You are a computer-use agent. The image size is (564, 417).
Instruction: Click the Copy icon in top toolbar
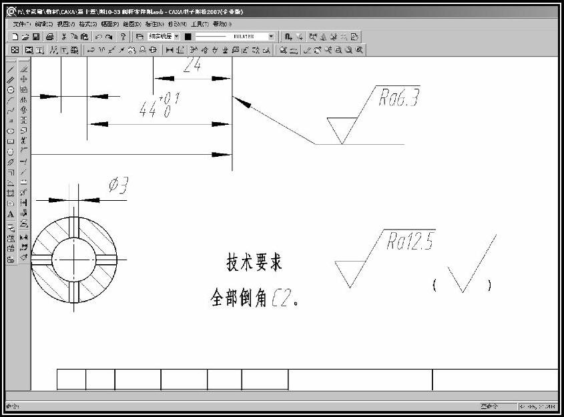point(74,37)
